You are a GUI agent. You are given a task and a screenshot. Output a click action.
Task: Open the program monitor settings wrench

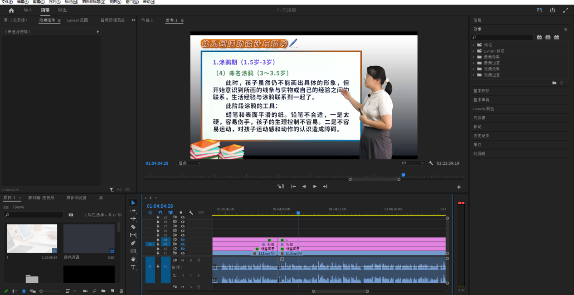[x=431, y=163]
